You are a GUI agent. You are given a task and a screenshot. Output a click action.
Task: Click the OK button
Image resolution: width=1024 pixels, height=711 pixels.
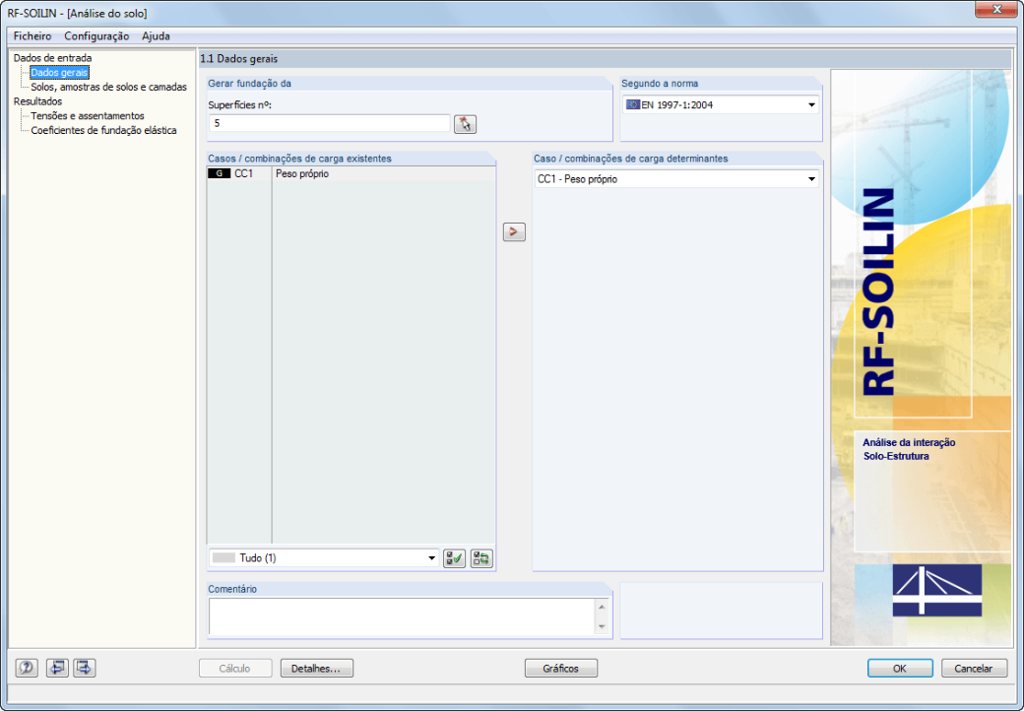900,668
